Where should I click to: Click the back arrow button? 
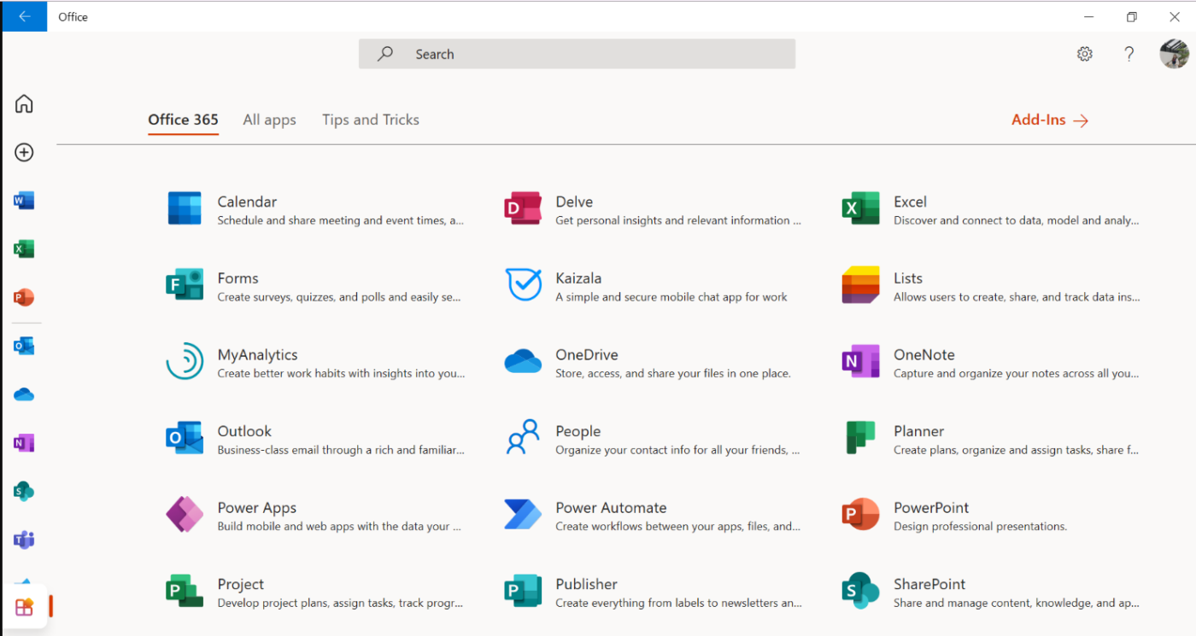(24, 16)
